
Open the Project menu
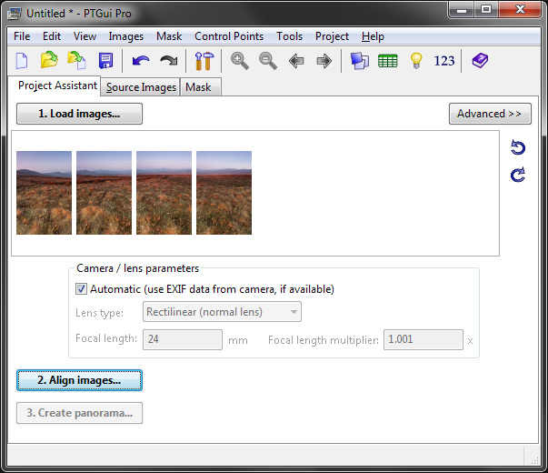332,36
